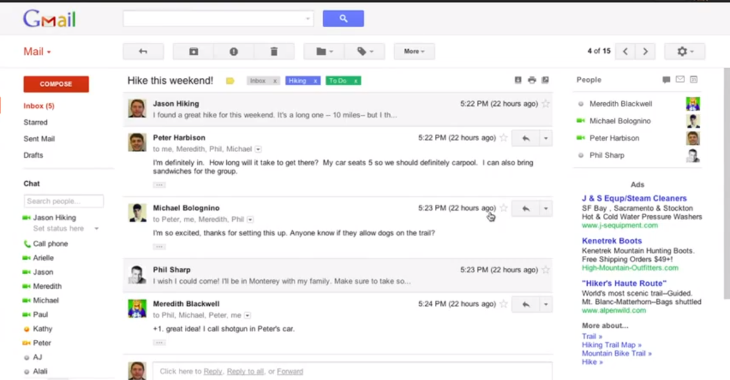
Task: Show details for Peter Harbison's recipients
Action: coord(258,149)
